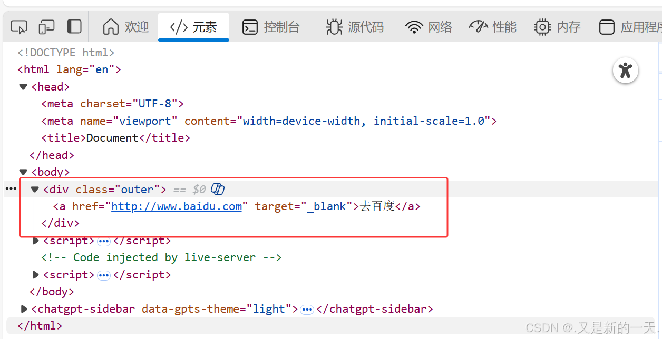Select the live-server comment line
Image resolution: width=662 pixels, height=339 pixels.
tap(162, 257)
